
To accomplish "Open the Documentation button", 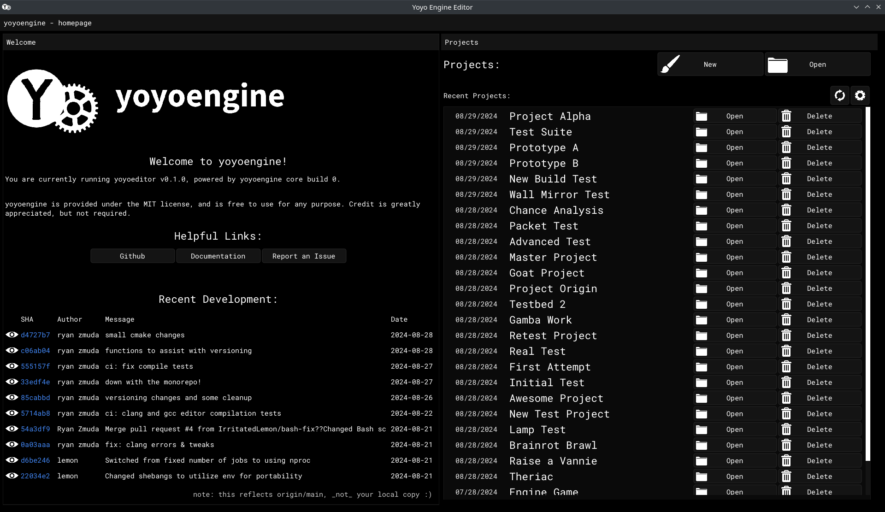I will pos(218,256).
